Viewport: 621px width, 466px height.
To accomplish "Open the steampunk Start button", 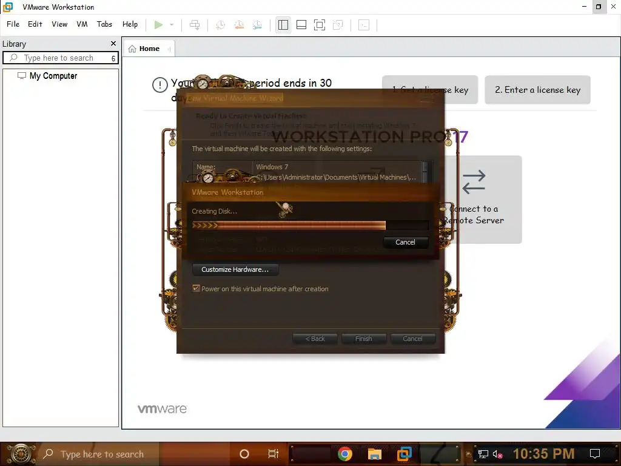I will (x=20, y=454).
